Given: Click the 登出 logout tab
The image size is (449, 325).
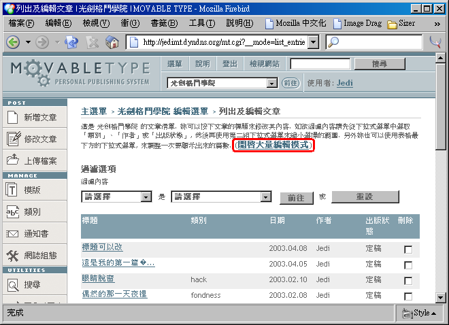Looking at the screenshot, I should [230, 64].
